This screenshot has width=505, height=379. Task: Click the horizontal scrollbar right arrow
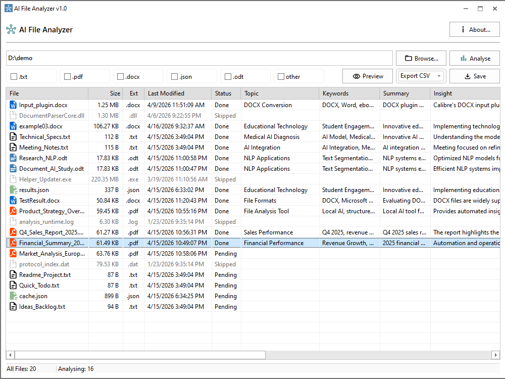(495, 355)
